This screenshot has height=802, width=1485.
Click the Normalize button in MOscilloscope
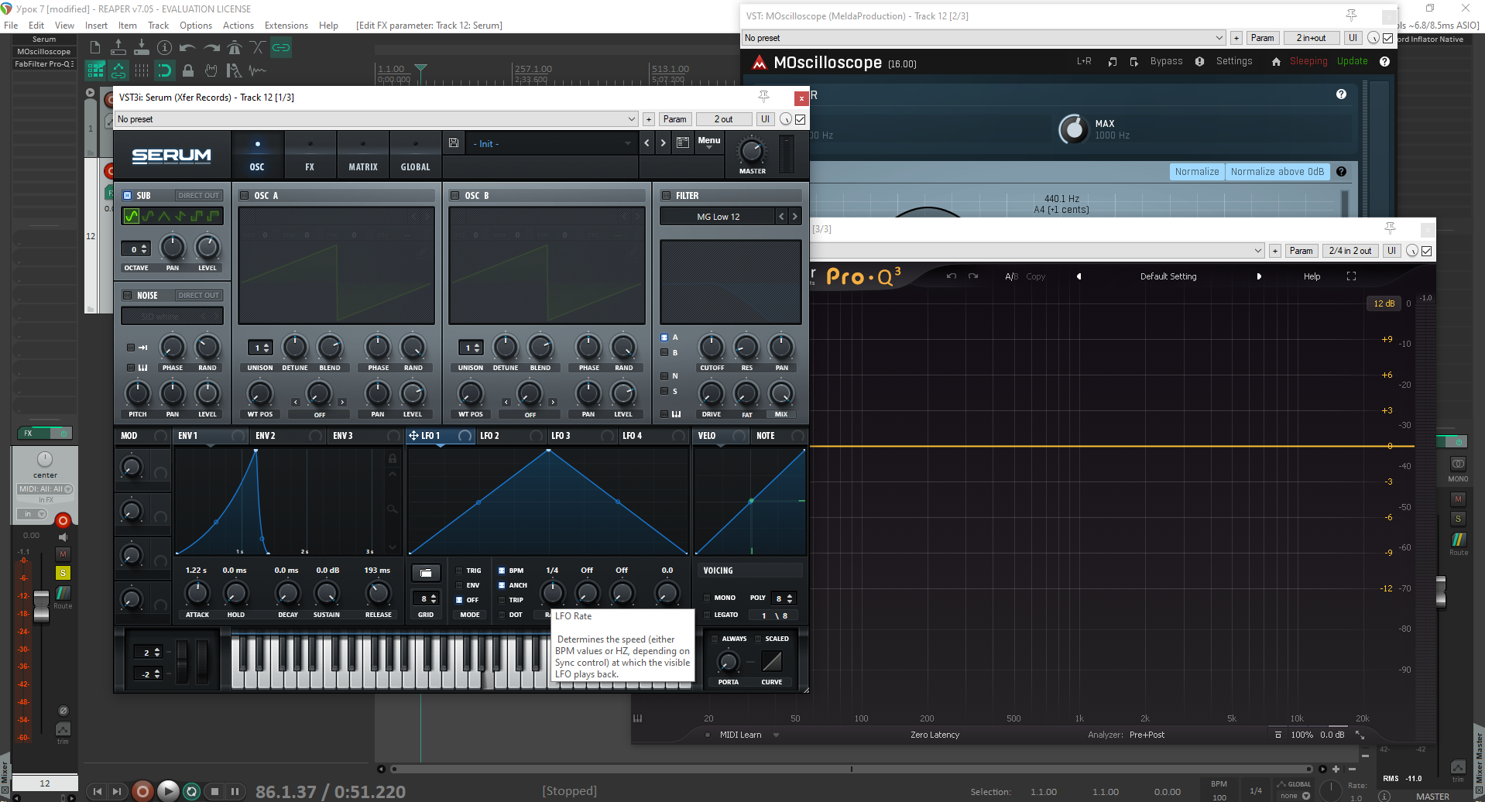click(1197, 172)
